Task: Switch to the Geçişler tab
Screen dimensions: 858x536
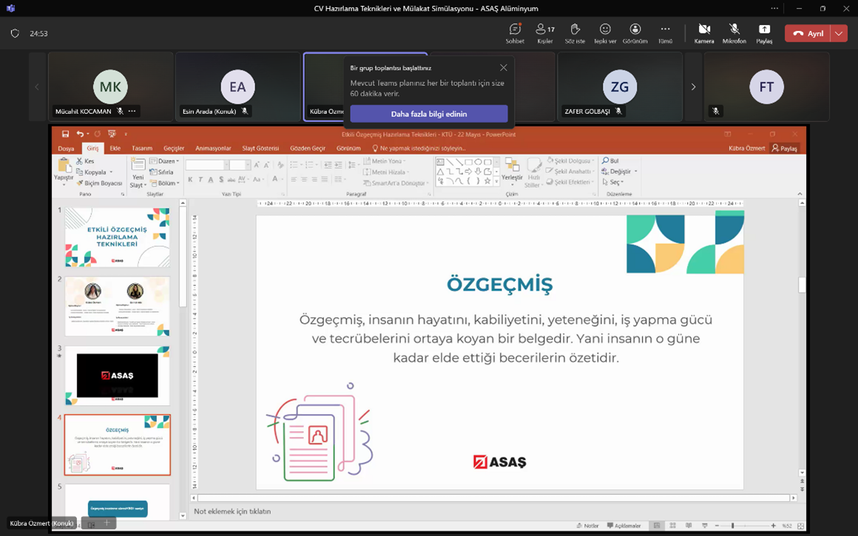Action: (x=174, y=148)
